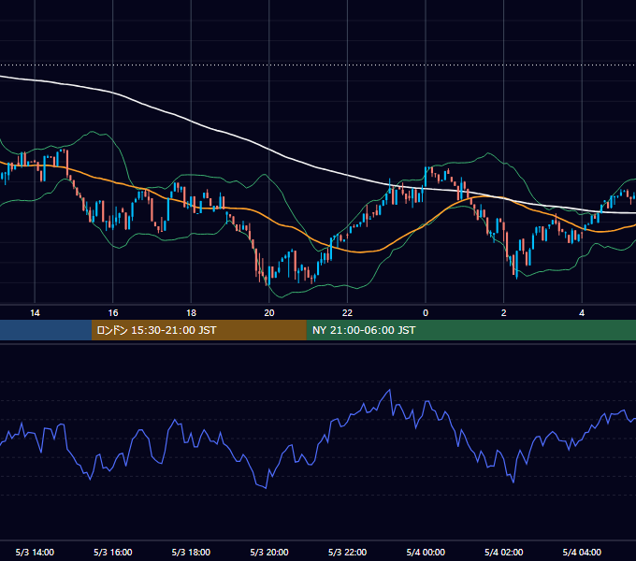Click the 5/4 02:00 date label on the indicator axis
636x561 pixels.
[504, 552]
